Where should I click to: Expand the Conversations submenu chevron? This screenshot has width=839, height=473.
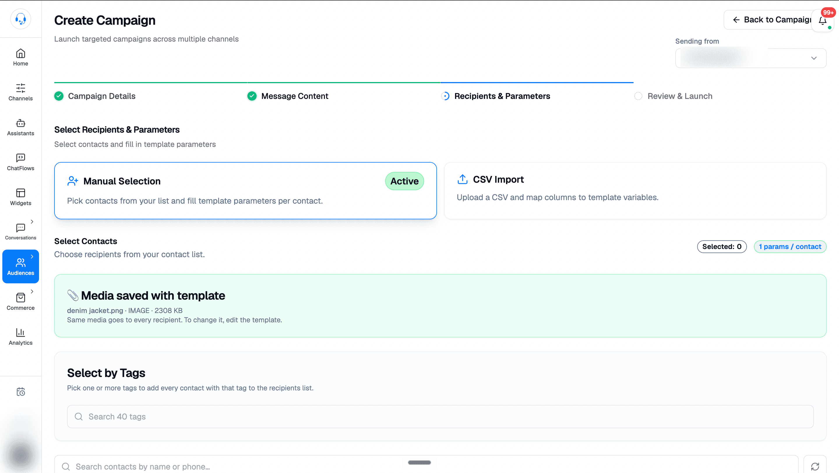[32, 222]
